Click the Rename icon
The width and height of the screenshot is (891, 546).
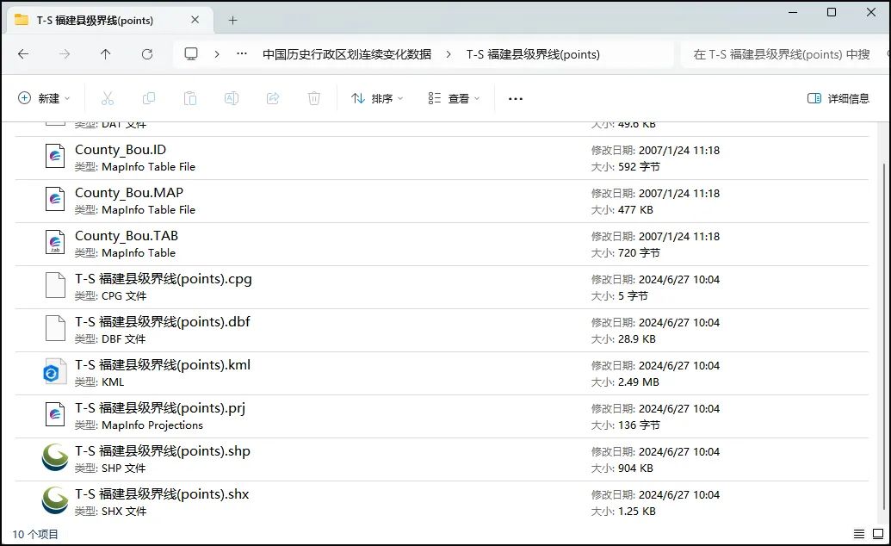tap(232, 98)
